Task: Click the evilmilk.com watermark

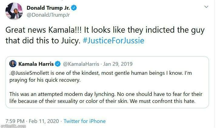Action: click(x=12, y=126)
